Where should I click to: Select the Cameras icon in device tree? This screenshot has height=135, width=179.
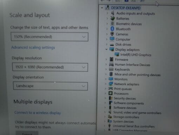tap(112, 34)
